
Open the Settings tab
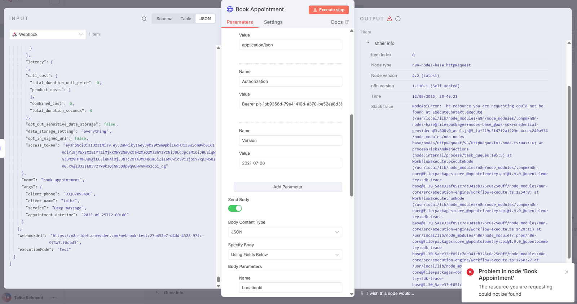pyautogui.click(x=273, y=22)
